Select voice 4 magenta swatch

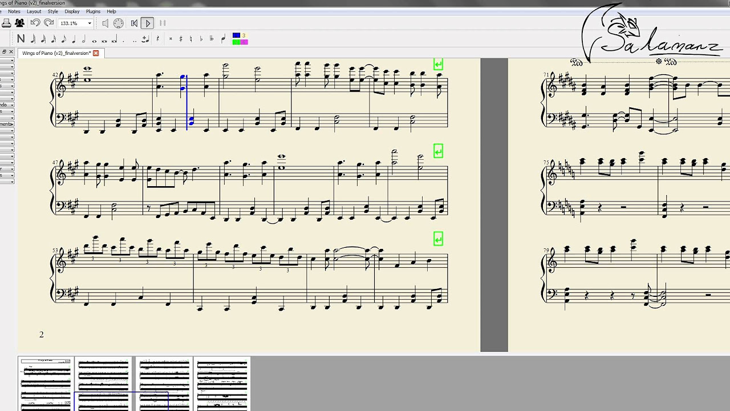(x=244, y=42)
